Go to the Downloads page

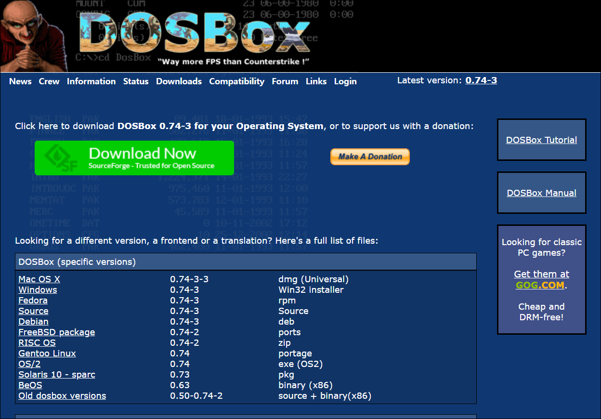click(179, 81)
